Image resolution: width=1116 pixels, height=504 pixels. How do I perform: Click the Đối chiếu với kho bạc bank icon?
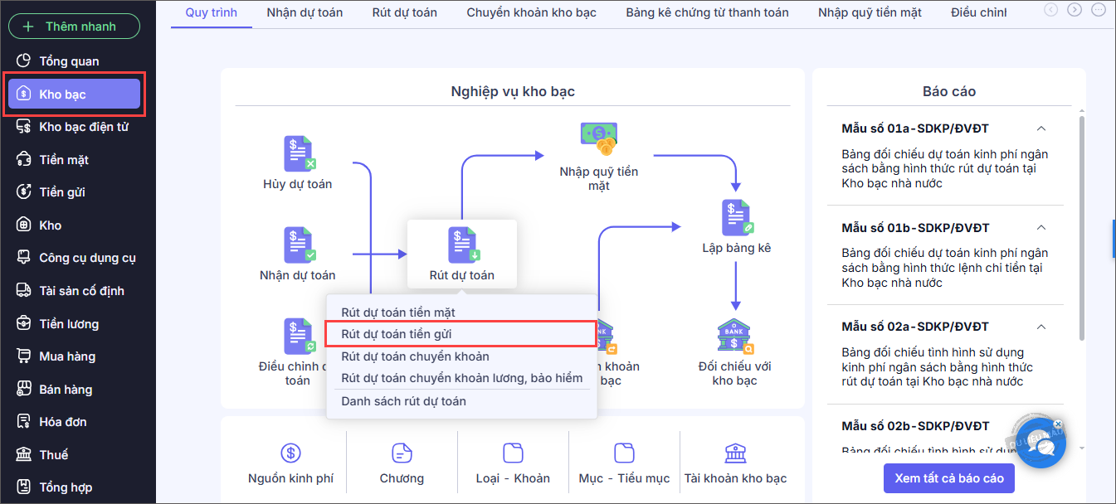tap(734, 335)
